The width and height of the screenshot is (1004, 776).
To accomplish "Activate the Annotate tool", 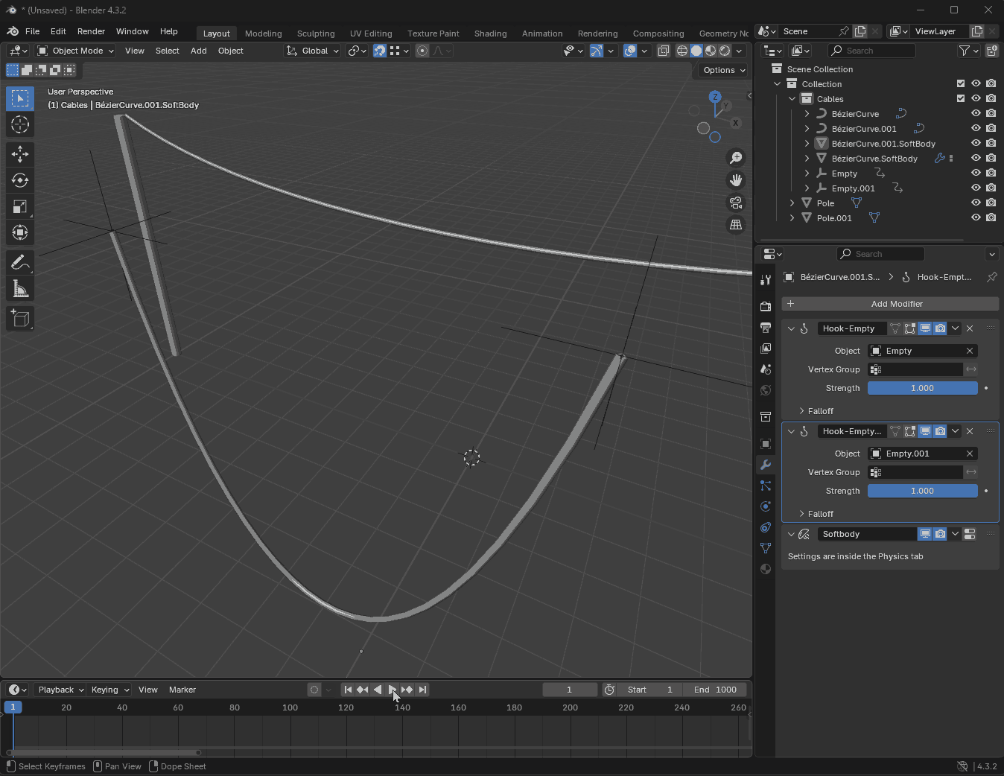I will coord(20,262).
